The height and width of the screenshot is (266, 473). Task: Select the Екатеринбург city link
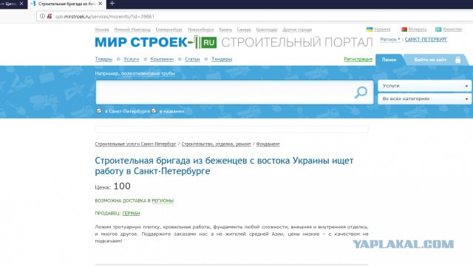click(x=169, y=29)
